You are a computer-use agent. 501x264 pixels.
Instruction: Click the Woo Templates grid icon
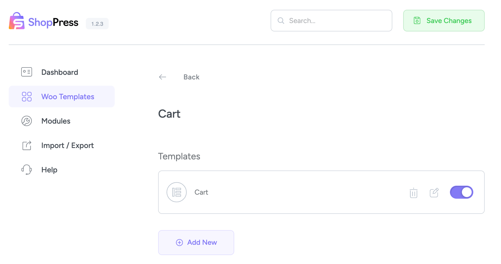26,96
